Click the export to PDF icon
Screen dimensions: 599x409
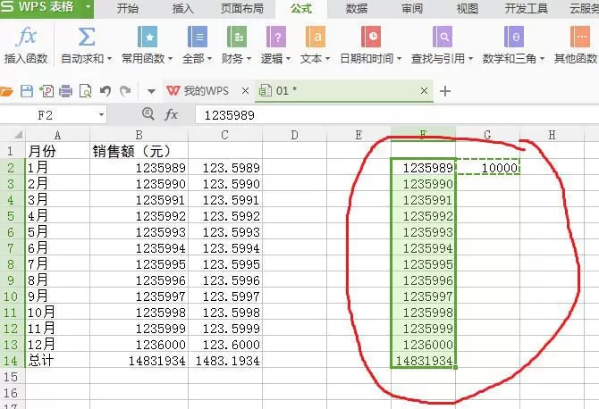[x=46, y=91]
